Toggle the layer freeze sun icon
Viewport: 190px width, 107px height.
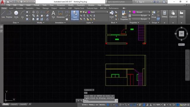83,12
